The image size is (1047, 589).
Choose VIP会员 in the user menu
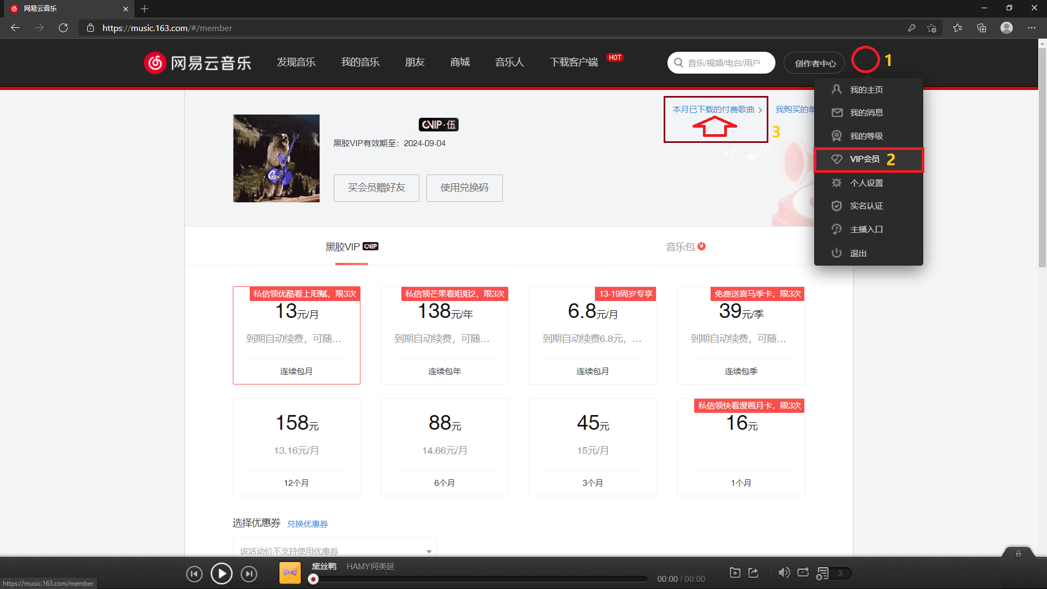(868, 159)
